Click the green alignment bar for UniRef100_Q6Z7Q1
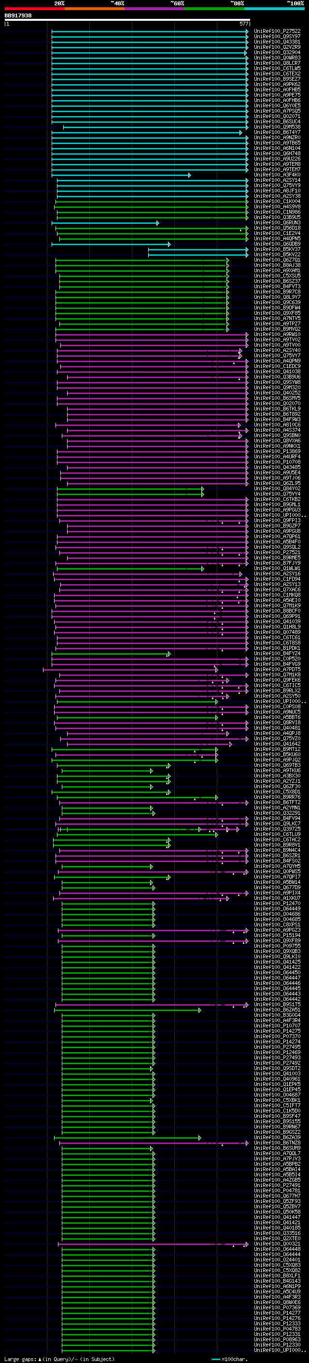The image size is (309, 1363). point(142,260)
